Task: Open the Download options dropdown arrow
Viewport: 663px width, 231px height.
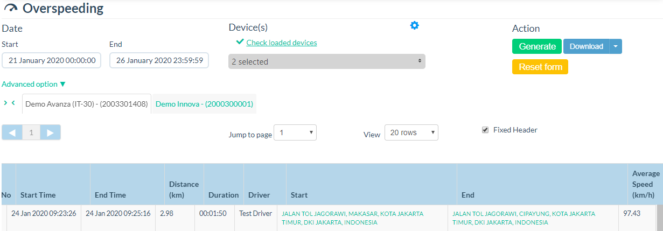Action: click(x=616, y=46)
